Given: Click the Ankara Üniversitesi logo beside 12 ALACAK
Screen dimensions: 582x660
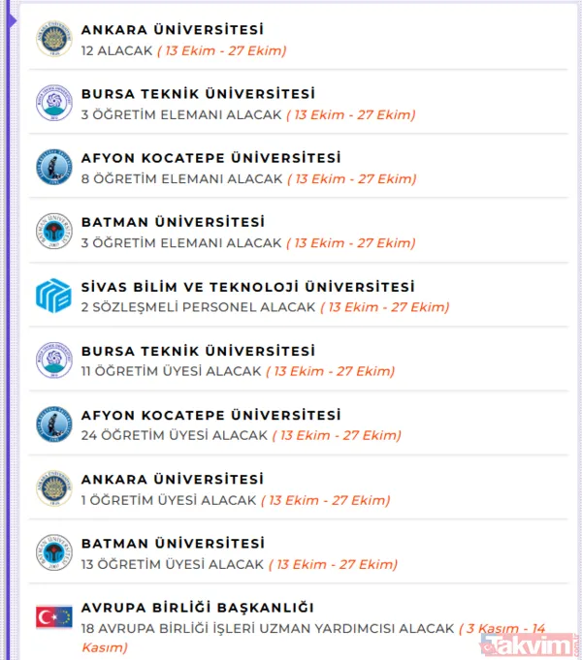Looking at the screenshot, I should (54, 40).
